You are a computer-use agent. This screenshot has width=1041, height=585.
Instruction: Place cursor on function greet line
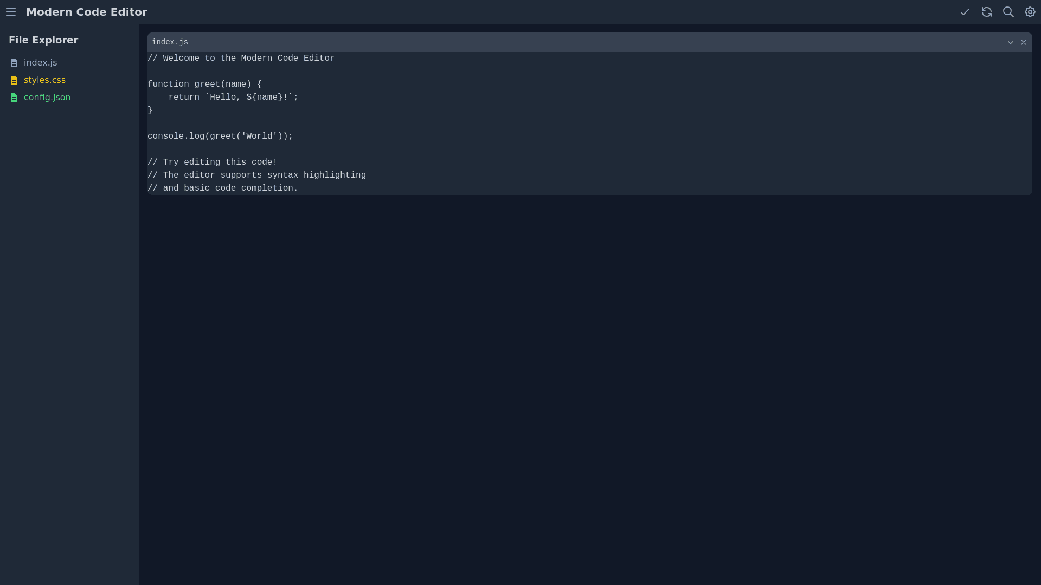[x=204, y=84]
